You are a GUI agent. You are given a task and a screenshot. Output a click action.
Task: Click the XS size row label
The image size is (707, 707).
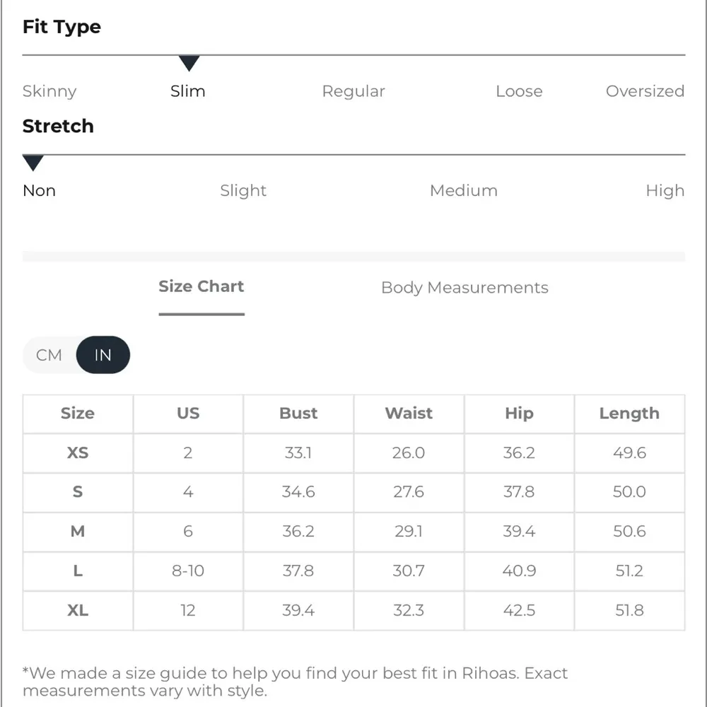tap(78, 452)
